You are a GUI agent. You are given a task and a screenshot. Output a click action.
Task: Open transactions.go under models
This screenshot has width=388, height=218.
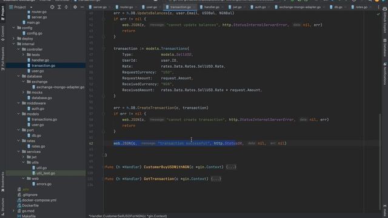(44, 119)
